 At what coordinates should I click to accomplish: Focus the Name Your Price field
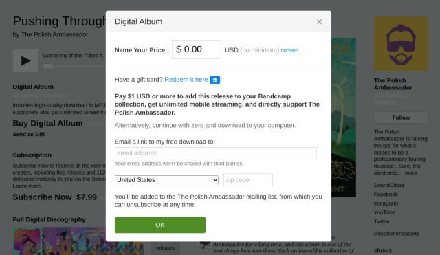coord(197,49)
